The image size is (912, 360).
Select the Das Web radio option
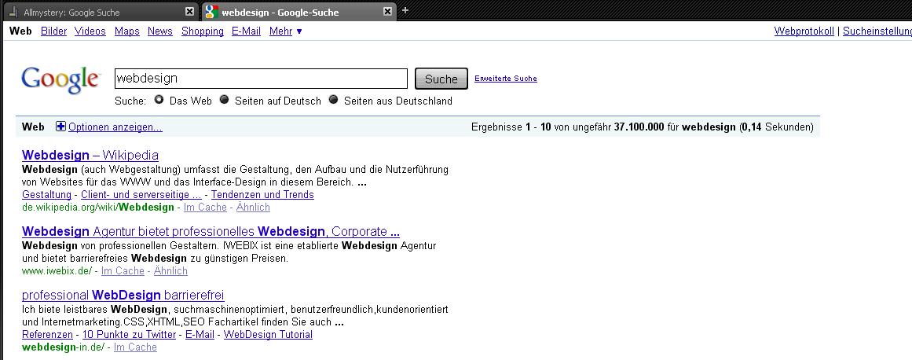(159, 100)
